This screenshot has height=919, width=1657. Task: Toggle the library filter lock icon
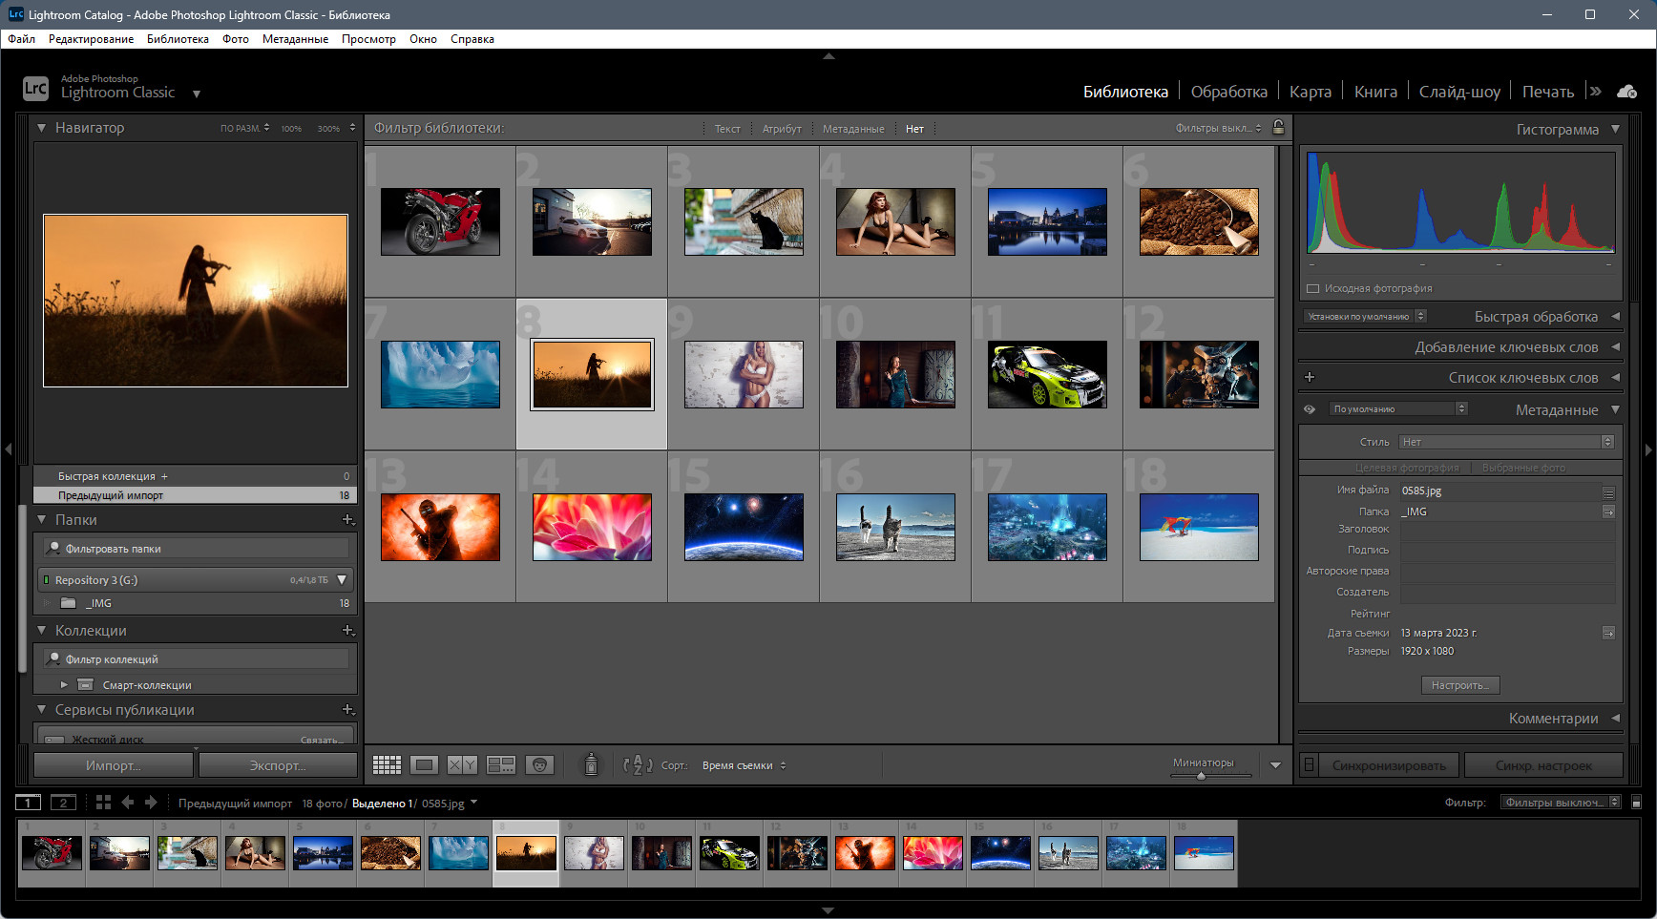1278,127
